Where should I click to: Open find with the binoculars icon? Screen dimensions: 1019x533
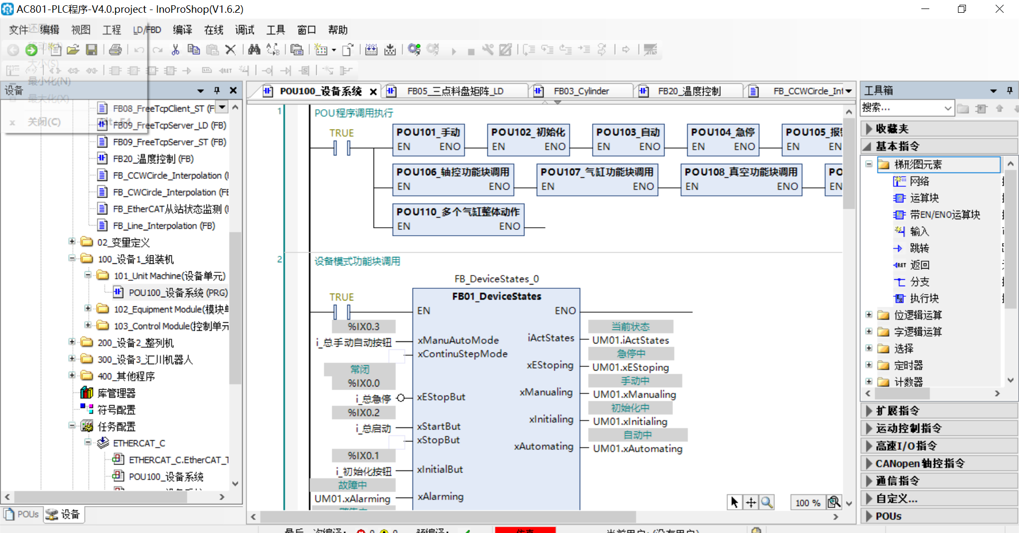click(254, 50)
